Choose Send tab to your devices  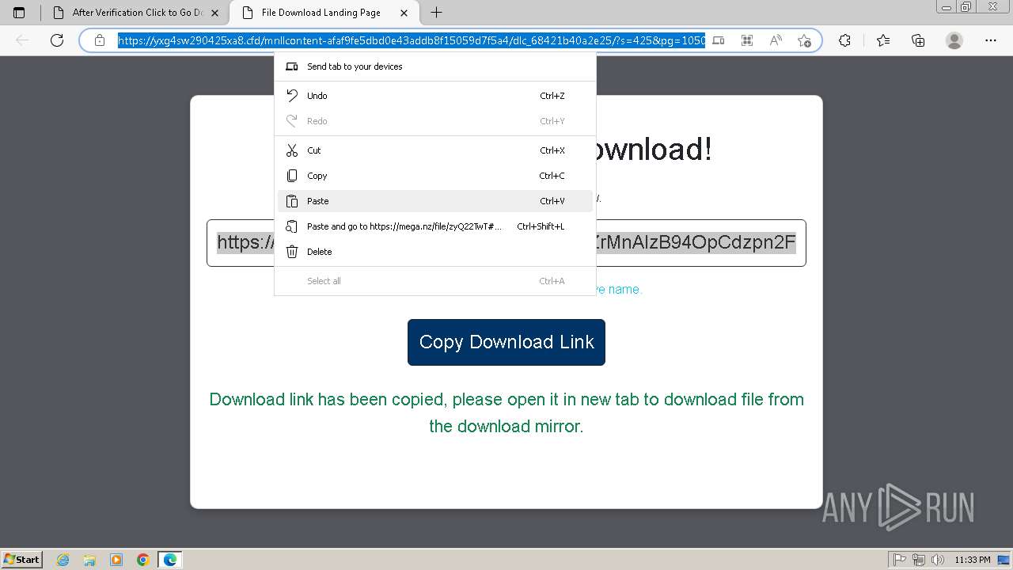[x=435, y=66]
